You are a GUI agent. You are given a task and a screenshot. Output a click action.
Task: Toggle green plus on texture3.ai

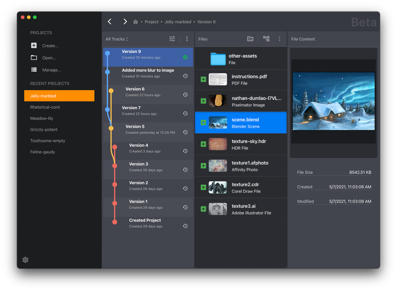coord(203,209)
